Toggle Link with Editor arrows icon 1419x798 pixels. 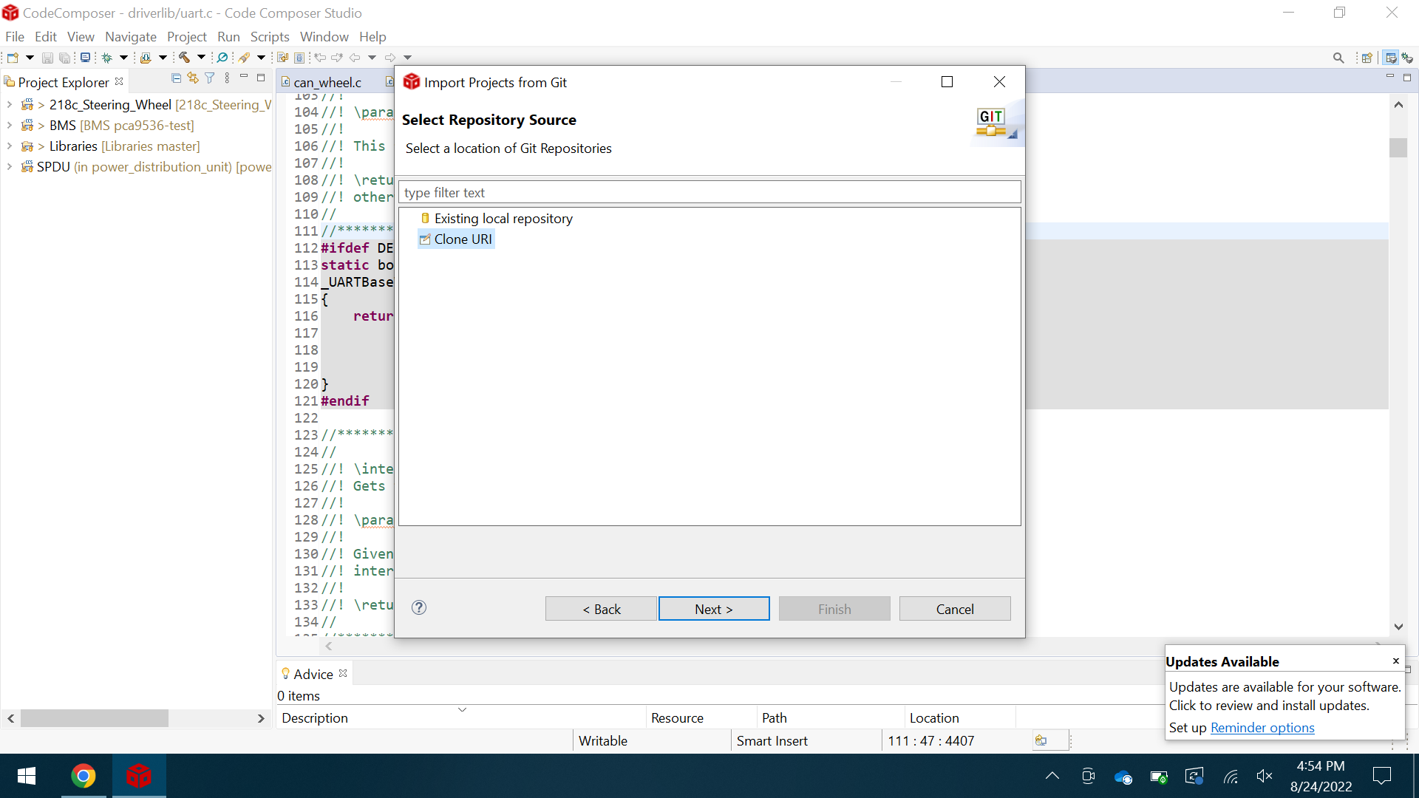(x=193, y=78)
